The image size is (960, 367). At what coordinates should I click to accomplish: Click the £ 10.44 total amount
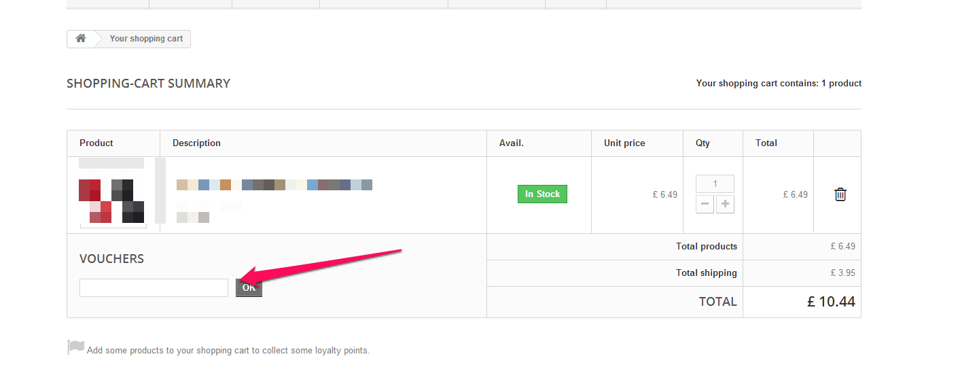pyautogui.click(x=831, y=302)
